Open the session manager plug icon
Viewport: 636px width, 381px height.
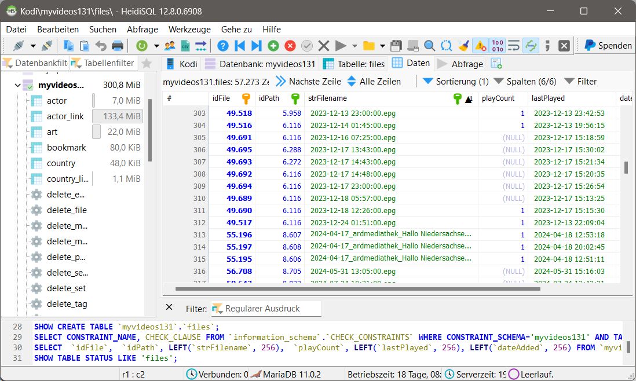[x=19, y=46]
